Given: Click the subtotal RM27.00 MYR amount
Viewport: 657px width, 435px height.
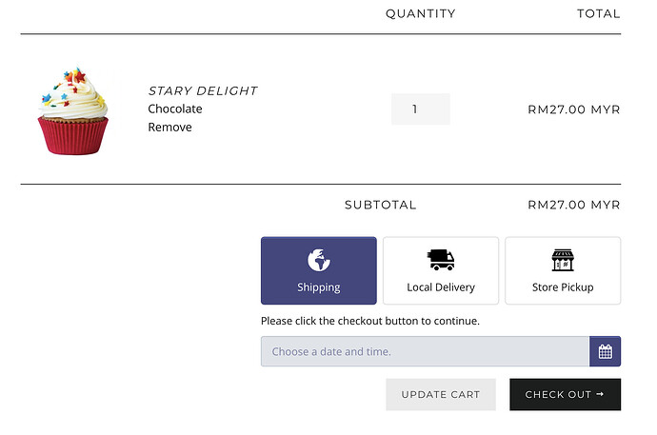Looking at the screenshot, I should pyautogui.click(x=573, y=205).
